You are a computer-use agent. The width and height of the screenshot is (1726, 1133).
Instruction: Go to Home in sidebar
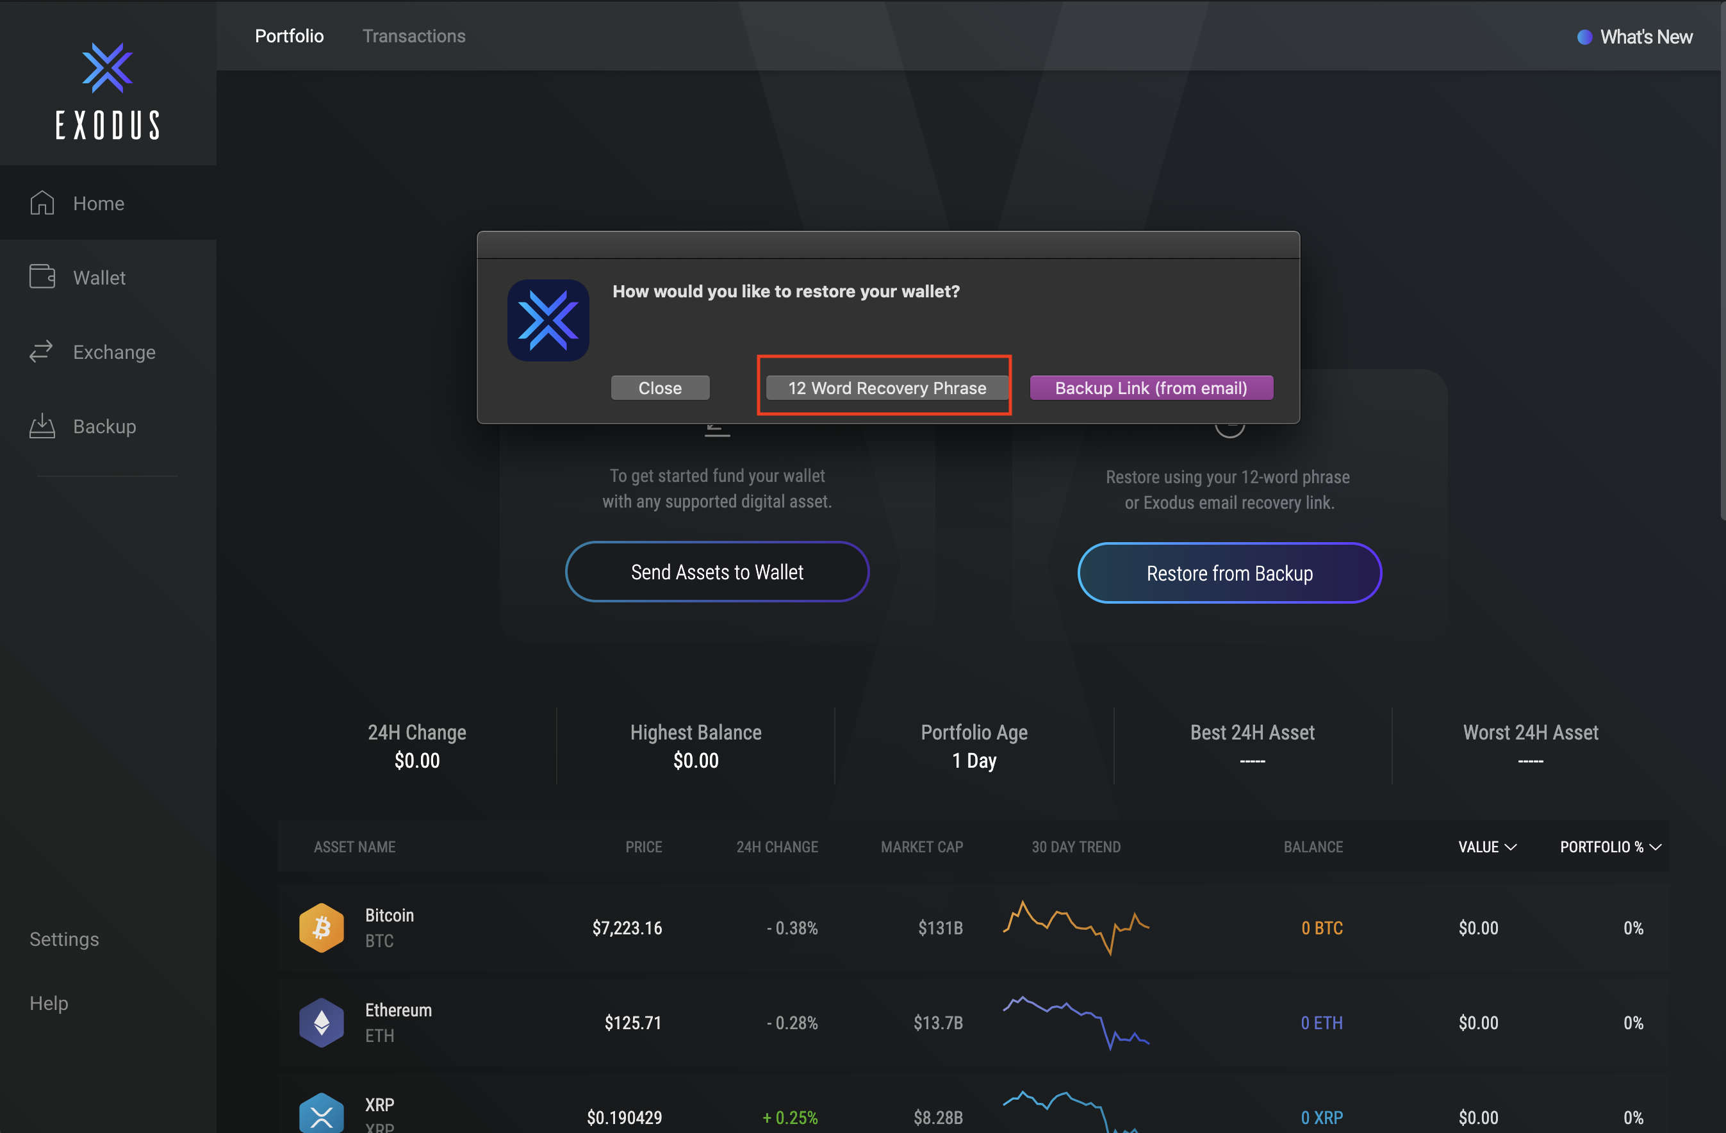click(108, 203)
